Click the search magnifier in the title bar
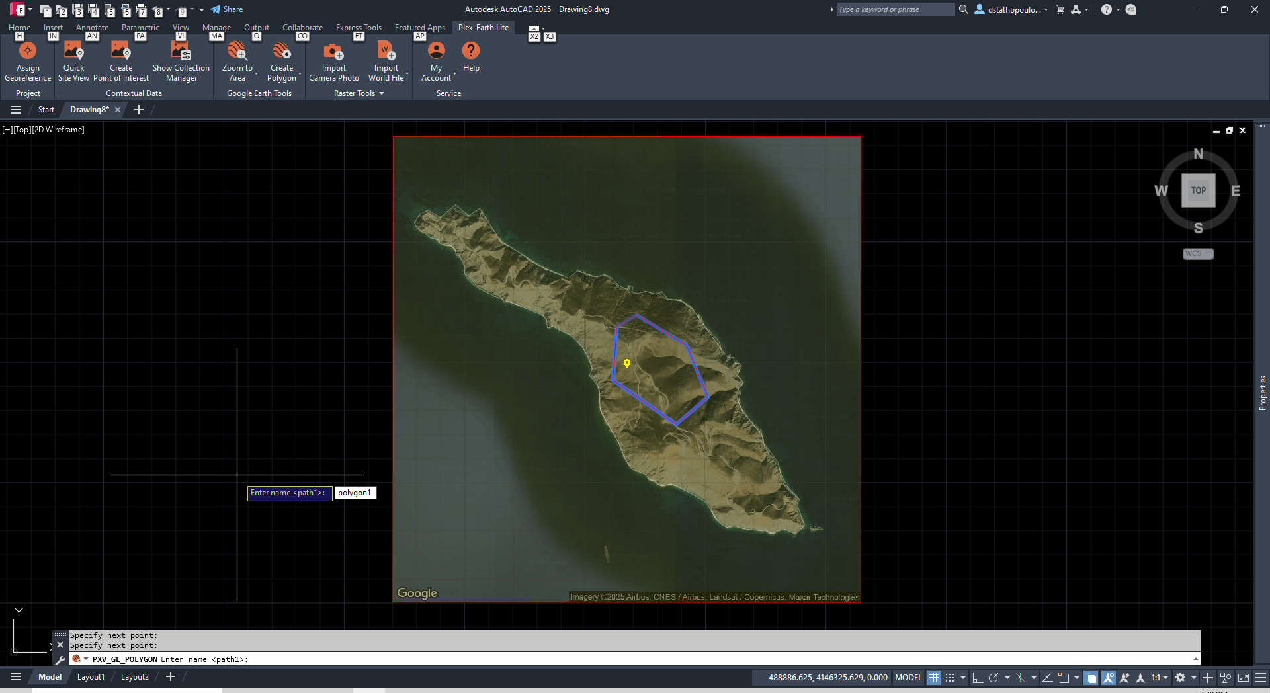This screenshot has height=693, width=1270. point(963,9)
